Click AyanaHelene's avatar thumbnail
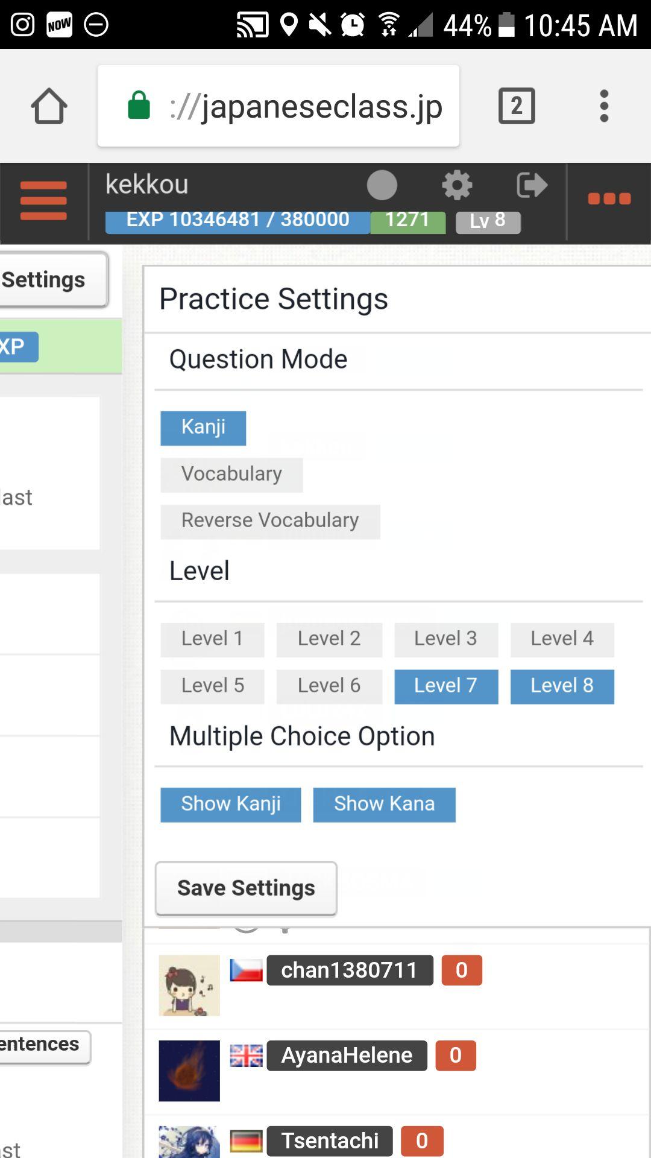The image size is (651, 1158). [189, 1071]
